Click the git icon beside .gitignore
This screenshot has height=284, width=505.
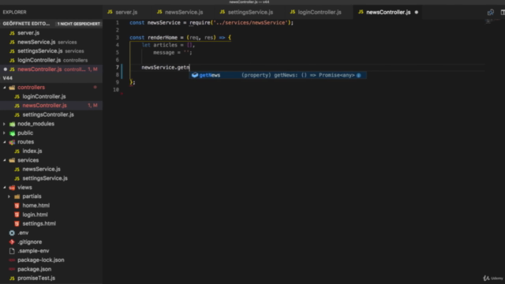tap(12, 241)
